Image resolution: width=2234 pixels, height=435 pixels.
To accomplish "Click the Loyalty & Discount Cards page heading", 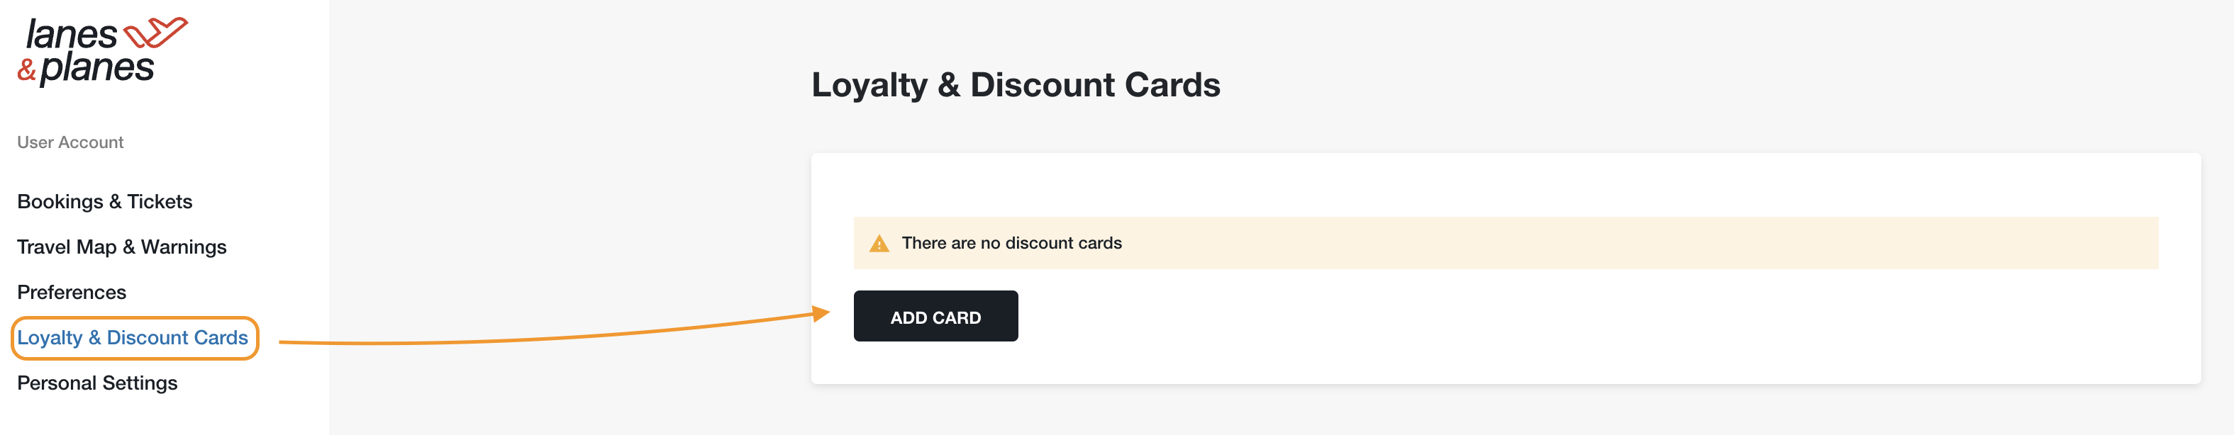I will click(1016, 85).
